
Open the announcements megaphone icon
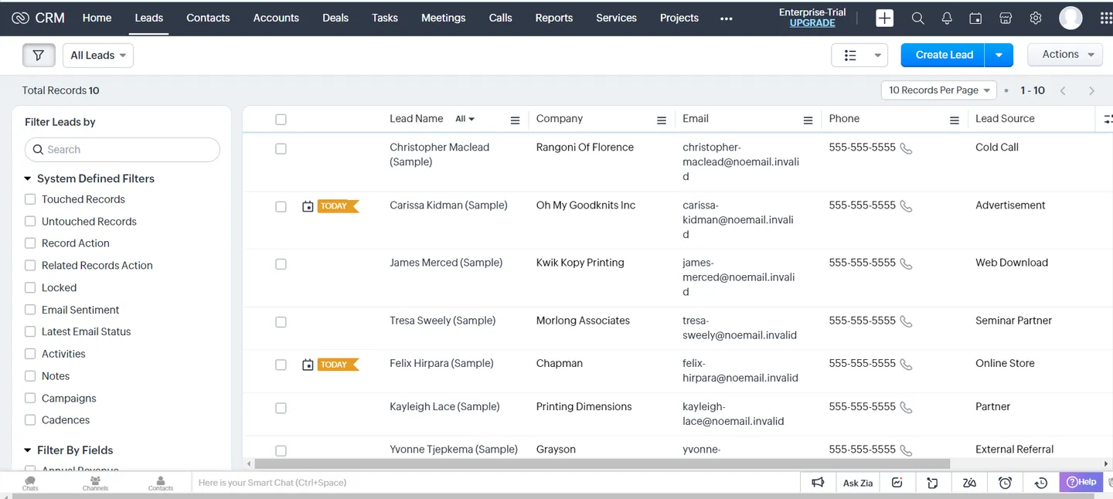pyautogui.click(x=818, y=482)
